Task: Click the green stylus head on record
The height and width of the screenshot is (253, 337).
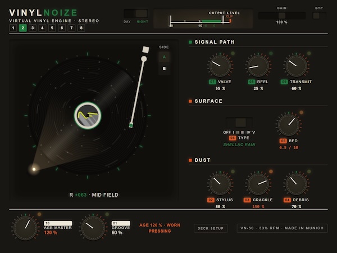Action: pos(131,125)
